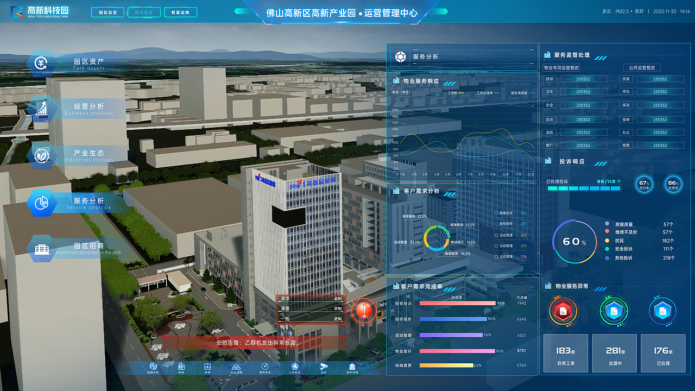The height and width of the screenshot is (391, 695).
Task: Click the 物业服务异常 panel chart icon
Action: [548, 286]
